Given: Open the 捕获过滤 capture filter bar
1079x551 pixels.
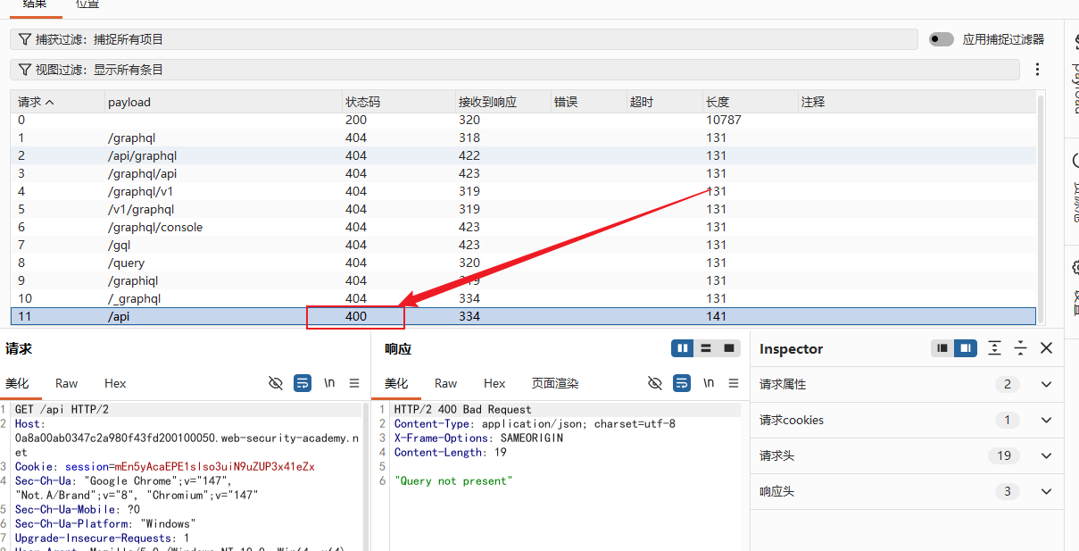Looking at the screenshot, I should (x=464, y=39).
